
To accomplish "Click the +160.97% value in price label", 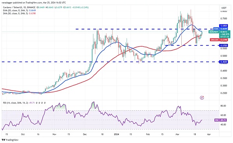I will point(225,34).
